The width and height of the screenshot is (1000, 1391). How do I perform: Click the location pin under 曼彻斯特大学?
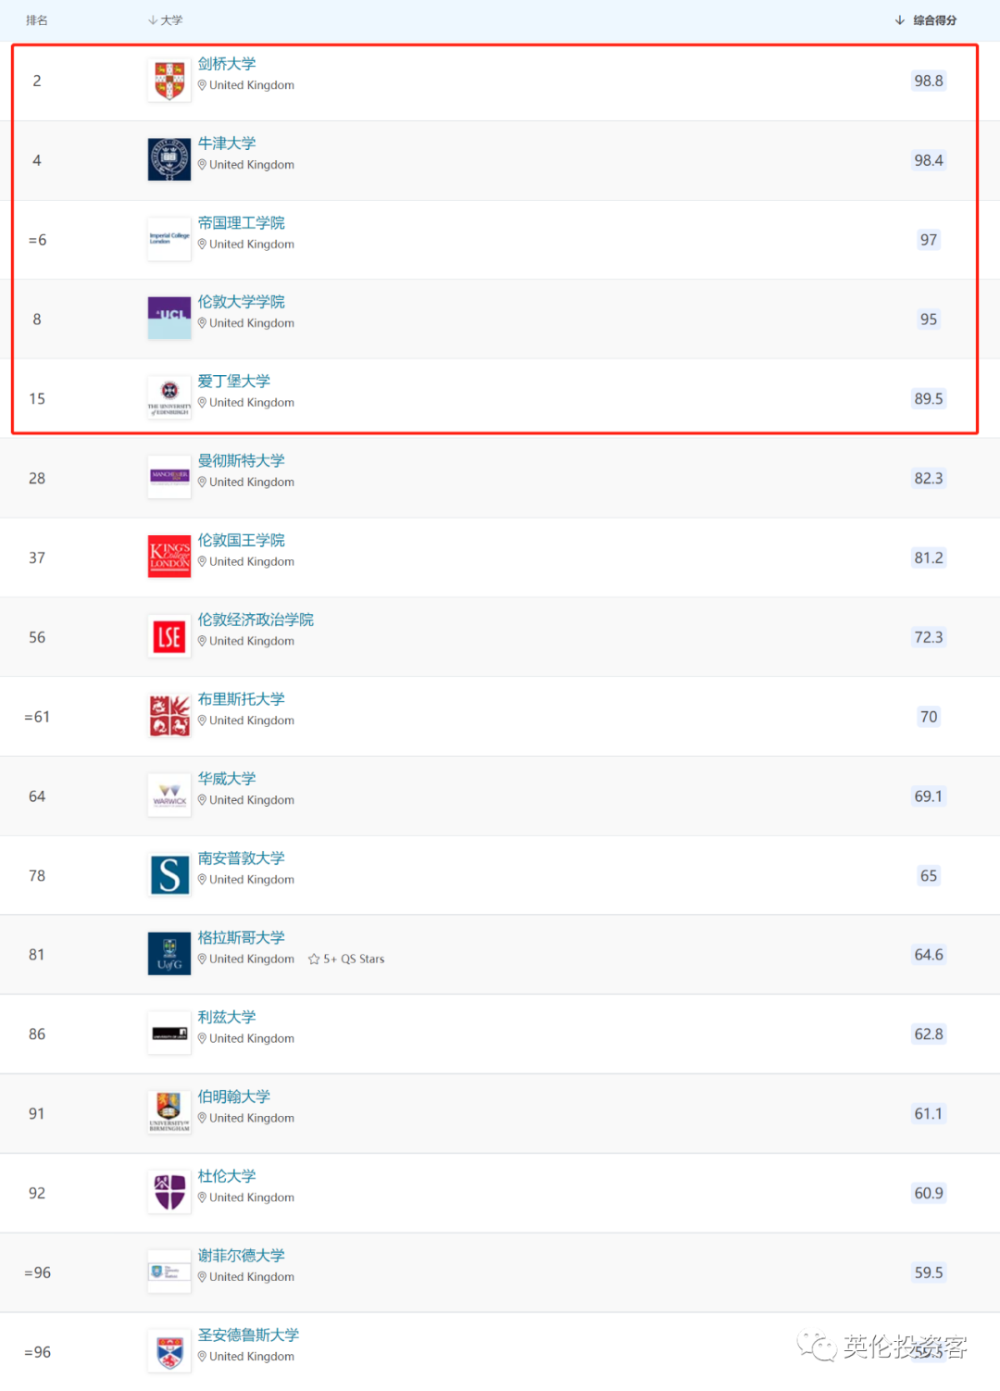(x=202, y=482)
